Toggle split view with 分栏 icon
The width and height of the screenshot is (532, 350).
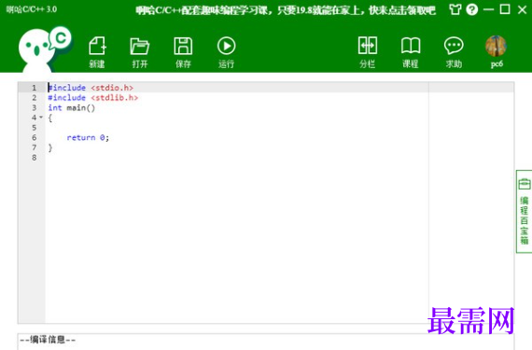368,46
